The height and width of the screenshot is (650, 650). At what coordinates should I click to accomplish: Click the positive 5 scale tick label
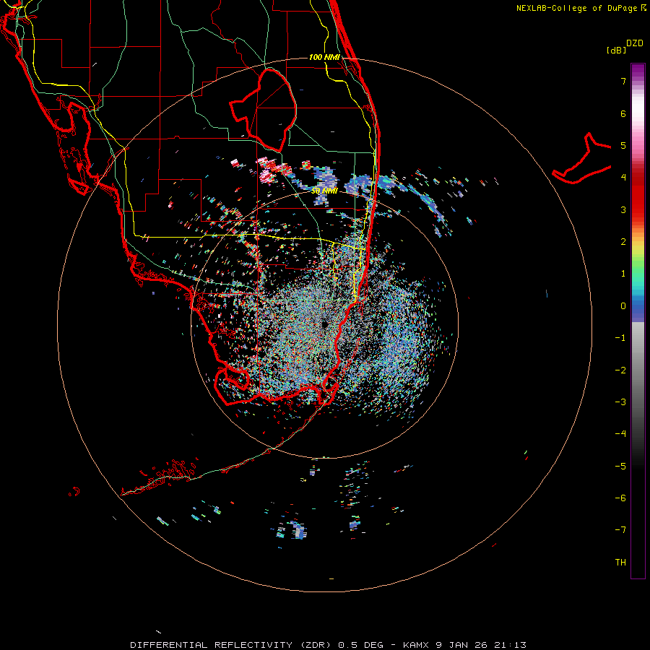pos(623,145)
